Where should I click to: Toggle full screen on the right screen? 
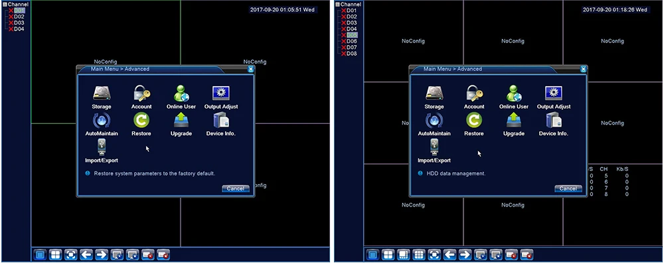click(434, 254)
